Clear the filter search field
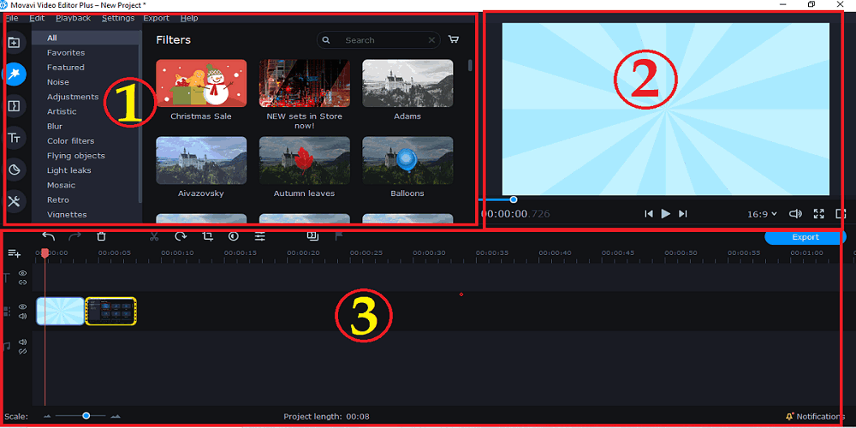Screen dimensions: 856x428 (431, 40)
